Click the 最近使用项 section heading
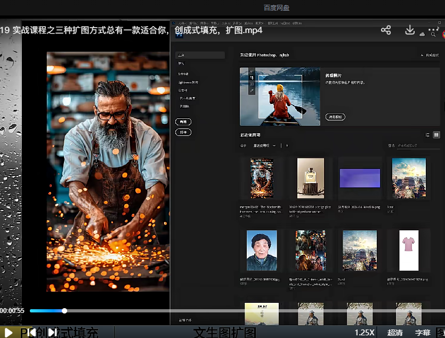This screenshot has height=338, width=445. [x=250, y=135]
